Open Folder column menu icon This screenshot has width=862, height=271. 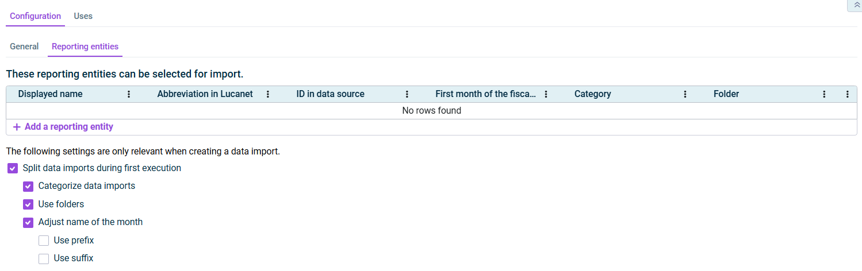824,94
